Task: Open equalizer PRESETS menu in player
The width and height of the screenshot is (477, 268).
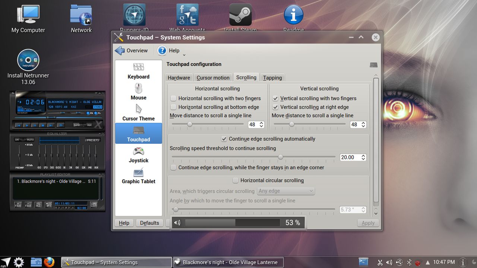Action: (x=93, y=140)
